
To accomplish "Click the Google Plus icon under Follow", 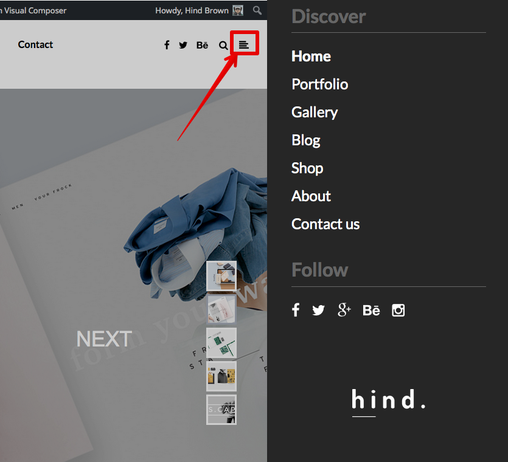I will [344, 310].
